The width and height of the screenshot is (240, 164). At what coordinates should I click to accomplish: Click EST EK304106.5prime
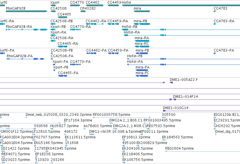[x=124, y=151]
